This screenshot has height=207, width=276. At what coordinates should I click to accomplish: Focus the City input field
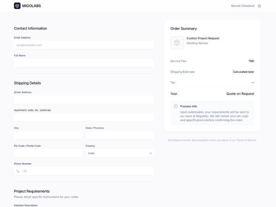pyautogui.click(x=48, y=135)
